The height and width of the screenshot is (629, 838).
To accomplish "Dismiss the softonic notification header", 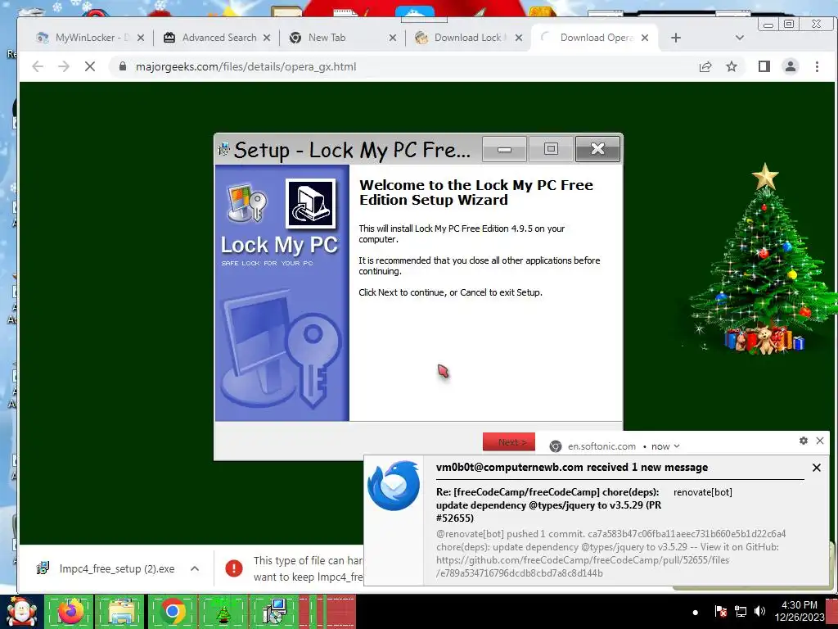I will pyautogui.click(x=820, y=441).
